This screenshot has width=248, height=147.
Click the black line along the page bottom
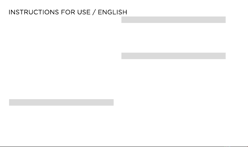[x=124, y=147]
